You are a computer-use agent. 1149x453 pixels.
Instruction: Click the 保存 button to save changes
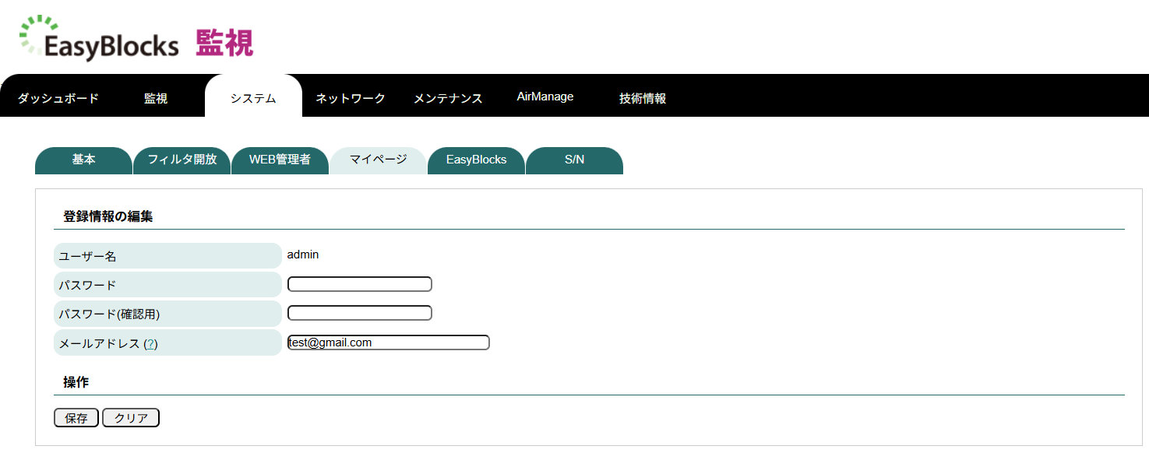(76, 417)
